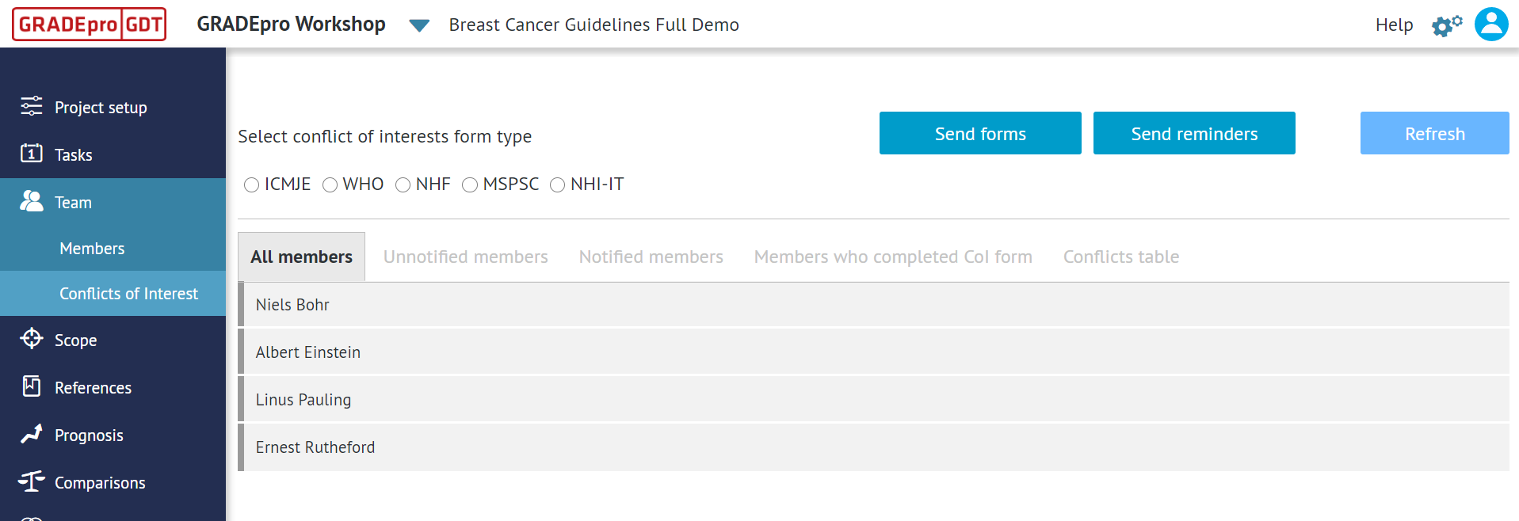The height and width of the screenshot is (521, 1519).
Task: Open the Scope section icon
Action: [31, 339]
